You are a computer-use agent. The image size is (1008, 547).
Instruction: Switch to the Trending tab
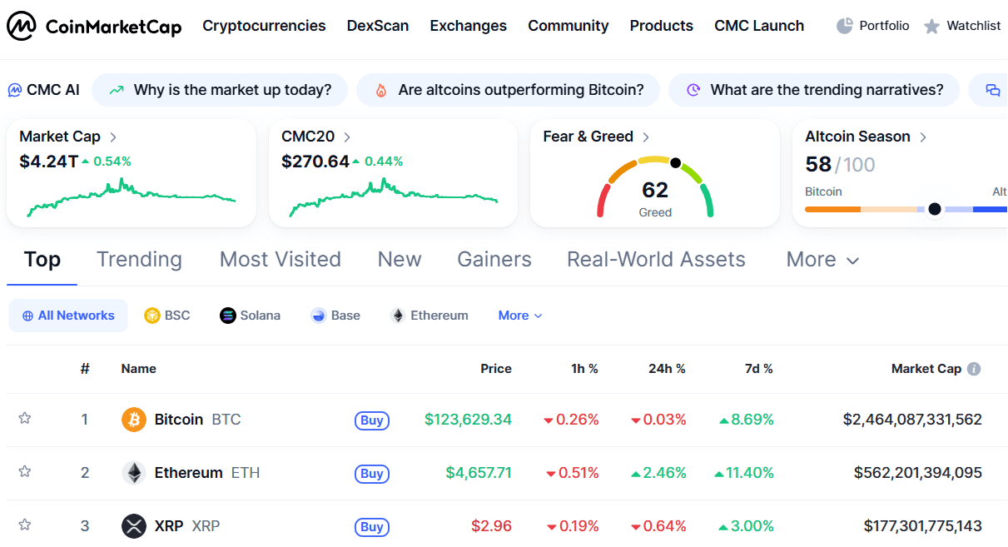click(x=139, y=260)
